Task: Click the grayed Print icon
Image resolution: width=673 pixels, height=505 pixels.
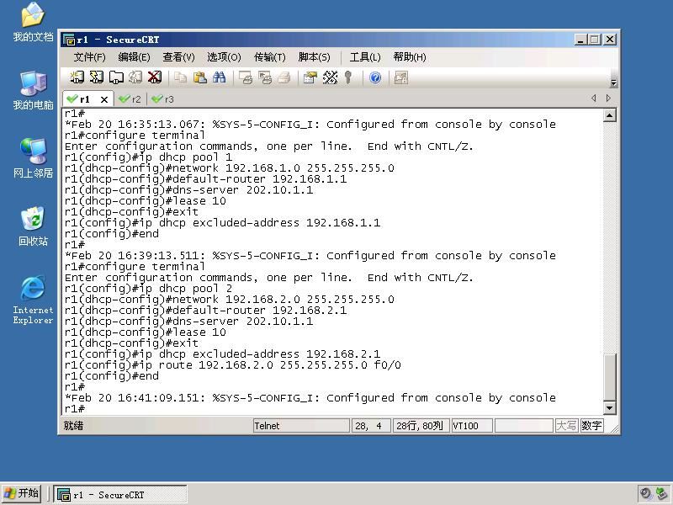Action: coord(284,77)
